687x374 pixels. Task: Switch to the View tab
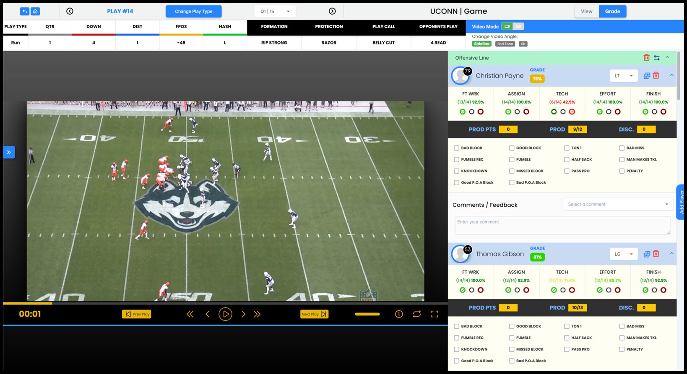586,11
